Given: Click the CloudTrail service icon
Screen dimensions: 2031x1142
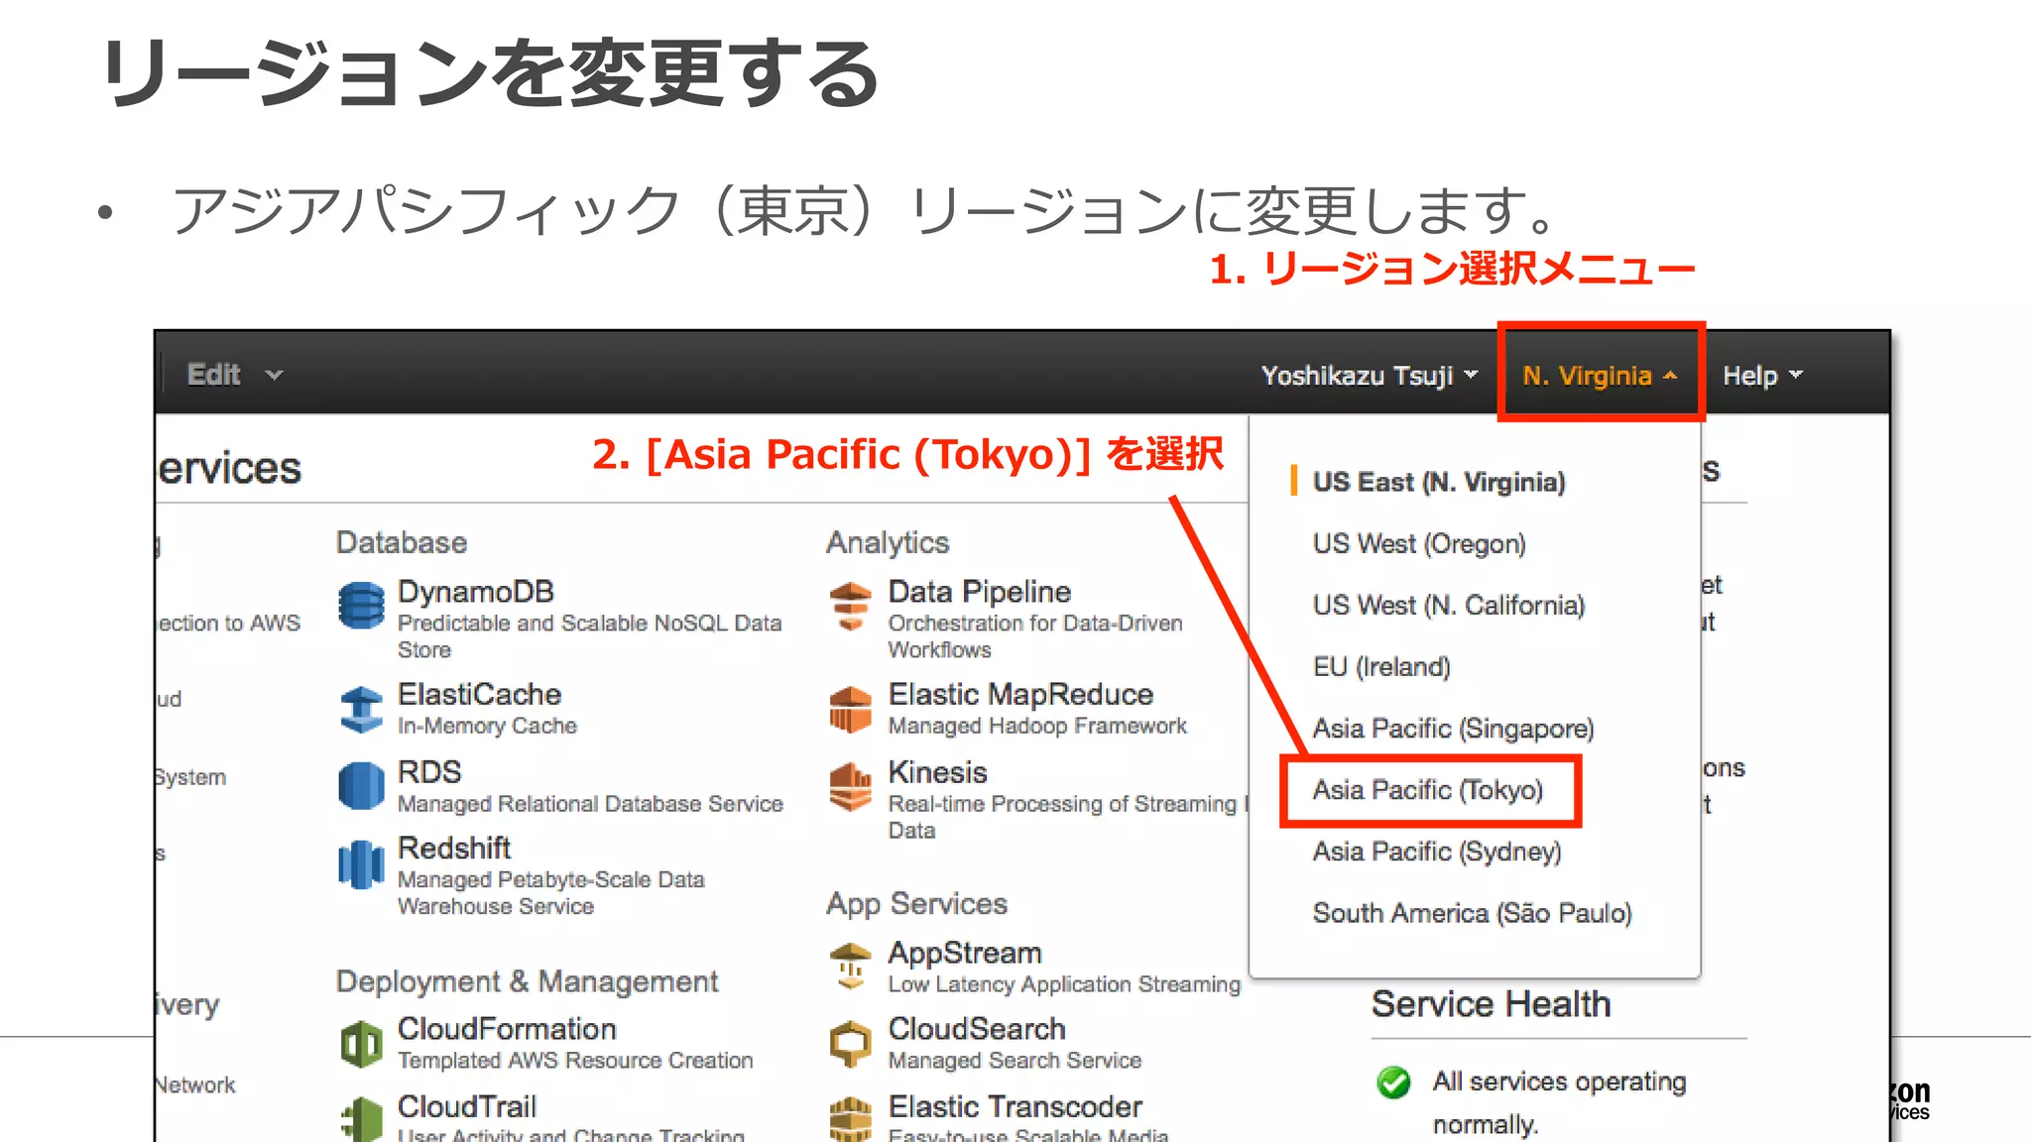Looking at the screenshot, I should click(361, 1119).
